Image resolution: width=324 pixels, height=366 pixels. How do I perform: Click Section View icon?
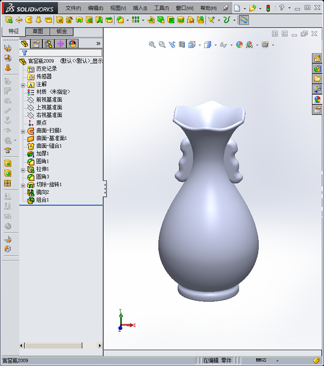click(182, 45)
